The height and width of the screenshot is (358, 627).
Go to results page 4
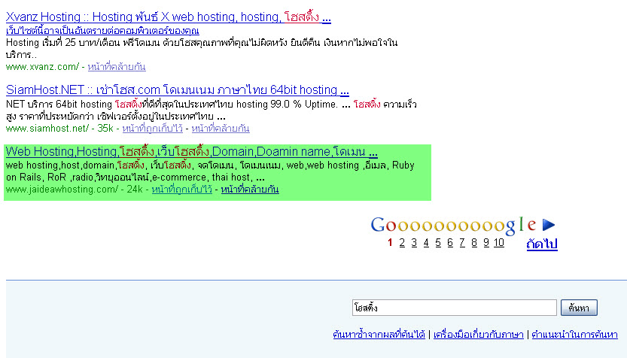[x=426, y=242]
